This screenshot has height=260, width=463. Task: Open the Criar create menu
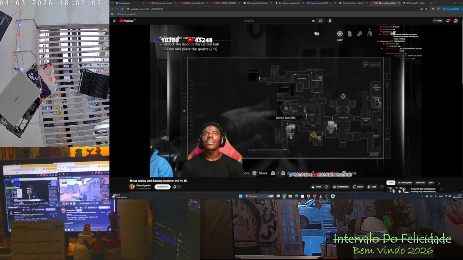click(438, 21)
